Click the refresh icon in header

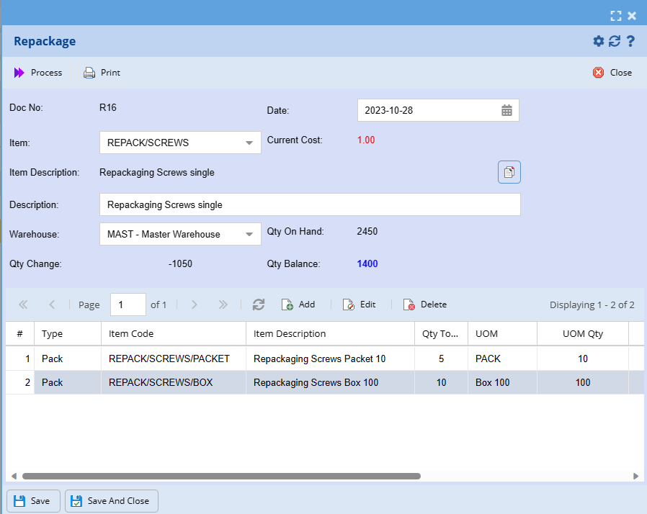click(615, 42)
